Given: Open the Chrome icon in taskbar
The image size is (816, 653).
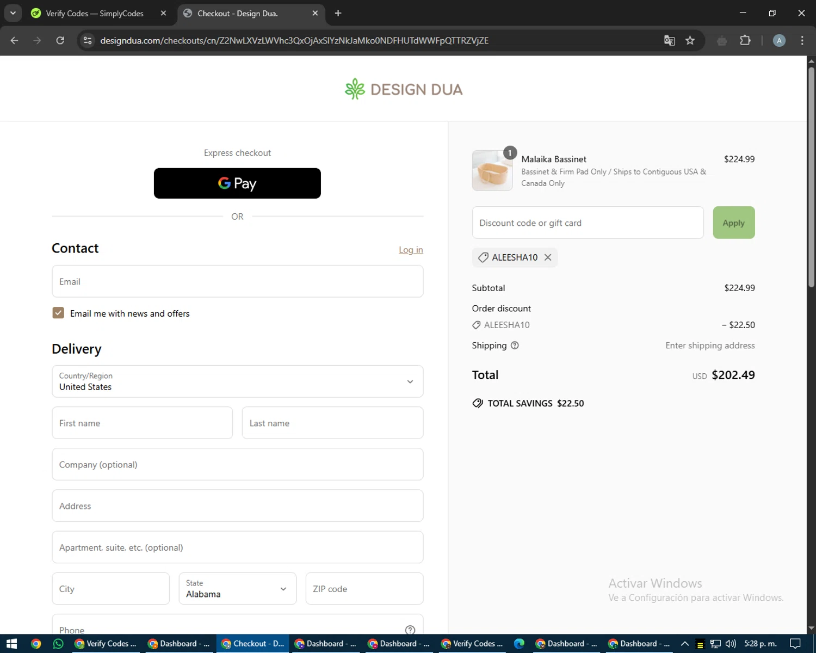Looking at the screenshot, I should pyautogui.click(x=36, y=644).
